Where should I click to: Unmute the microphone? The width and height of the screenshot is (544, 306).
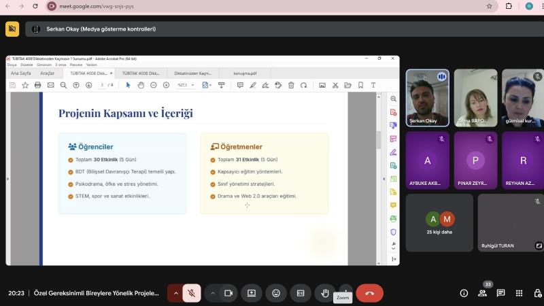[x=192, y=293]
